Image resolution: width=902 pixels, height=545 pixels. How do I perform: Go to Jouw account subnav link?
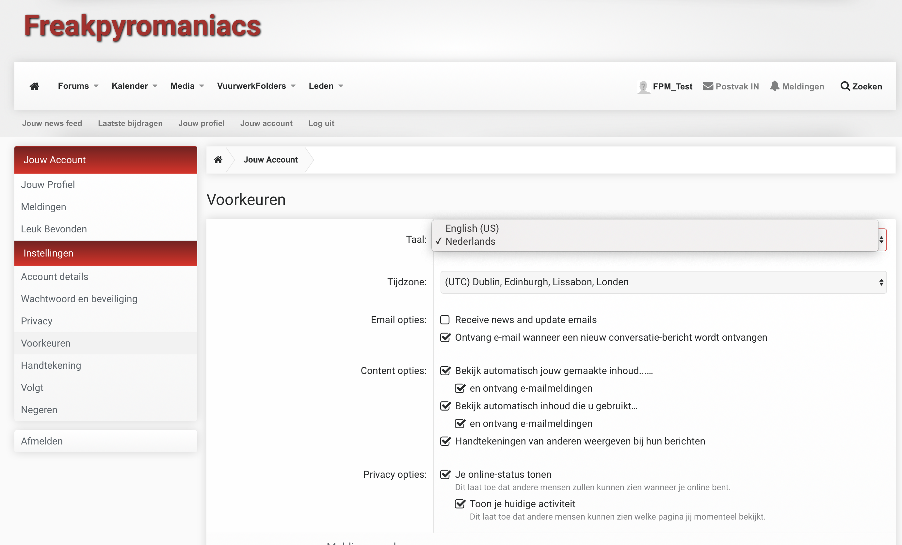(x=266, y=123)
